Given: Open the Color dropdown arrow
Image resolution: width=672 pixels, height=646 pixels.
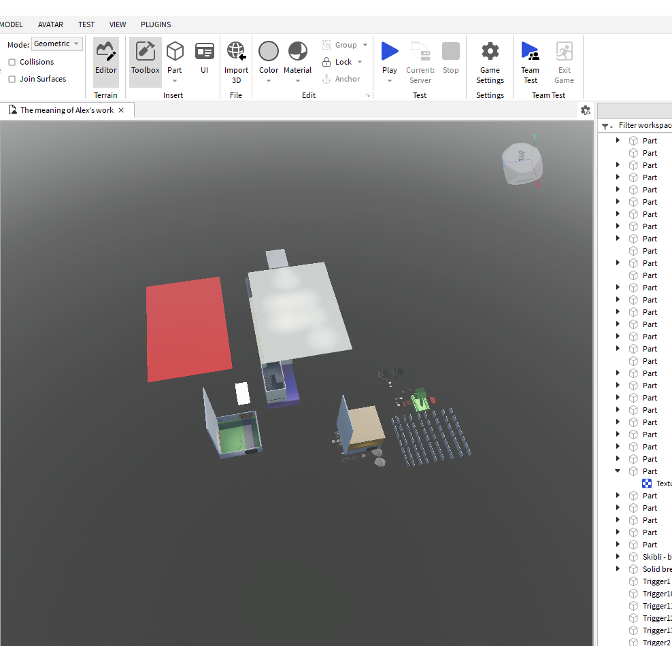Looking at the screenshot, I should pyautogui.click(x=269, y=81).
